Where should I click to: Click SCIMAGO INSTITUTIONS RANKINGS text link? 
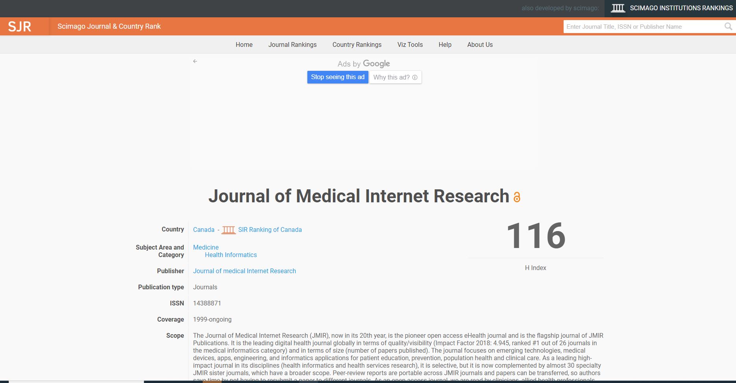681,8
